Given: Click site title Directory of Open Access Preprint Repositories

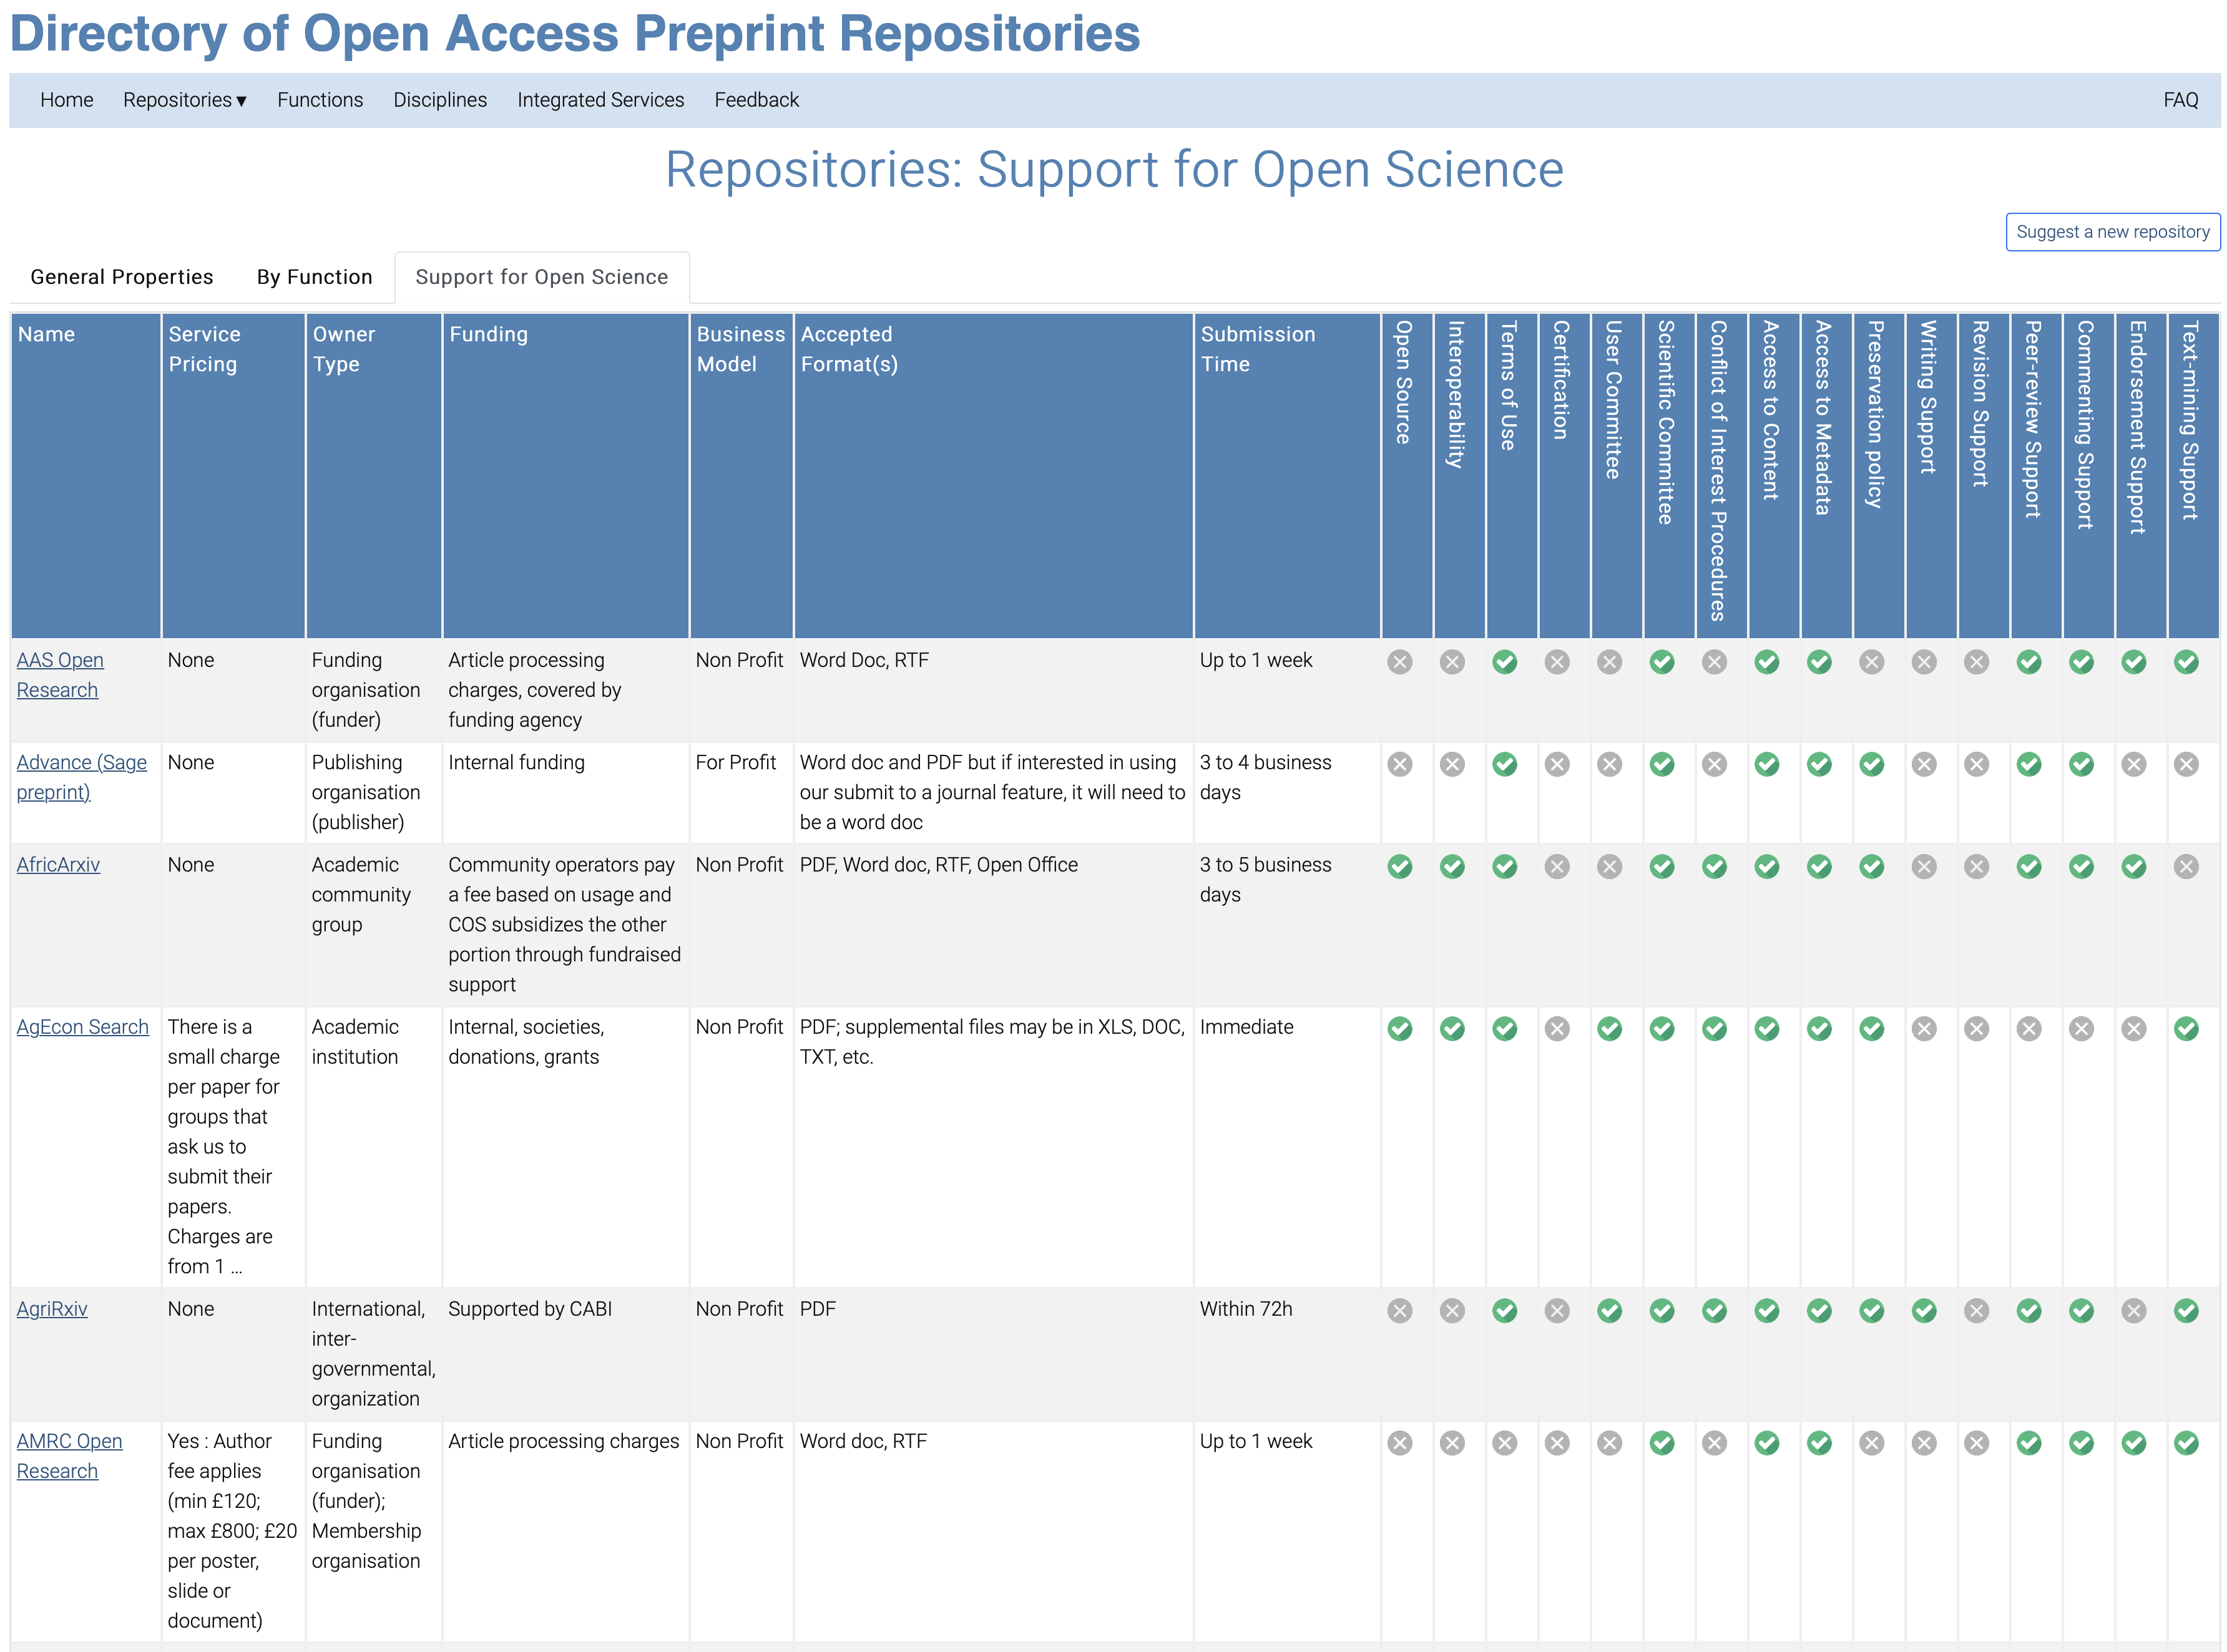Looking at the screenshot, I should tap(574, 33).
